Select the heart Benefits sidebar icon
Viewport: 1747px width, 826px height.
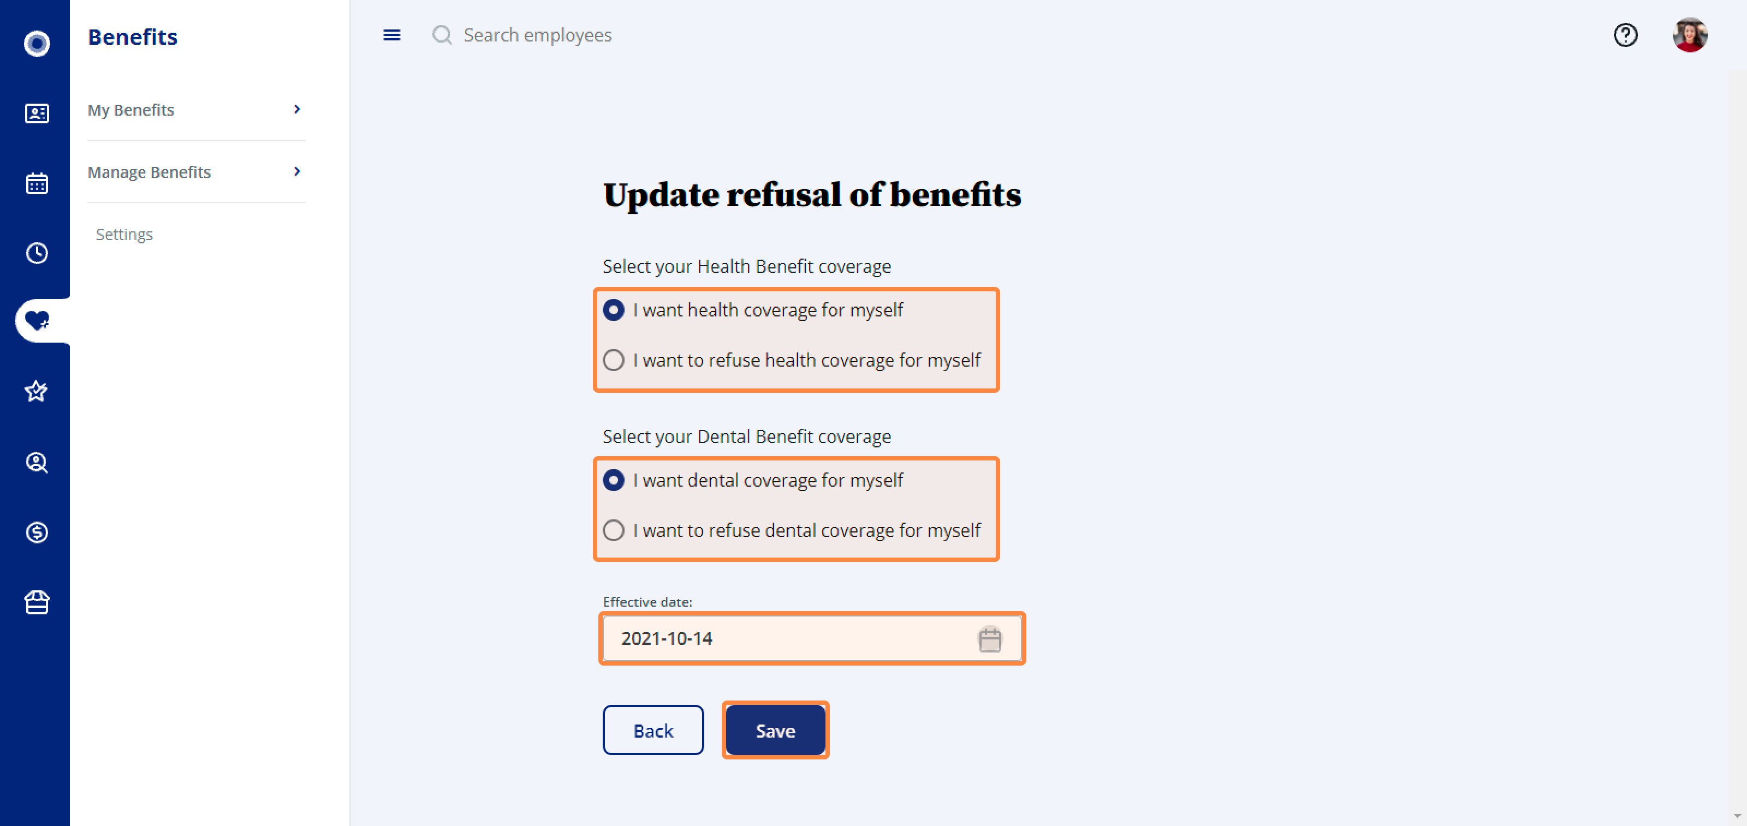[x=37, y=320]
